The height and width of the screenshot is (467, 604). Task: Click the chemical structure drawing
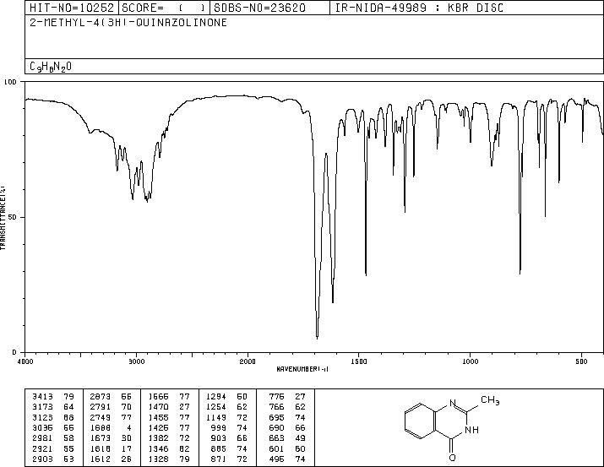(452, 428)
